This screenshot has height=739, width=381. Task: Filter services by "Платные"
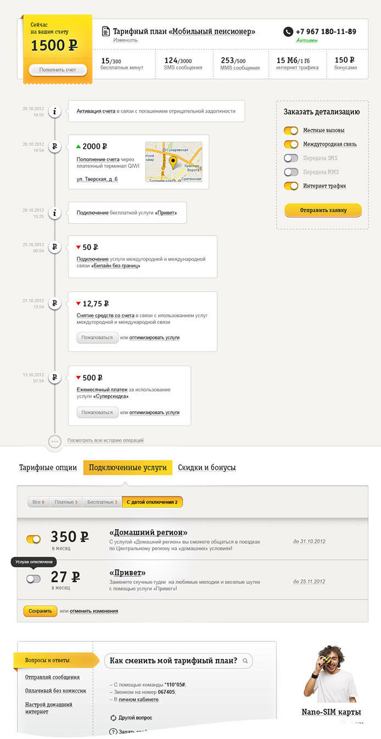pos(66,502)
